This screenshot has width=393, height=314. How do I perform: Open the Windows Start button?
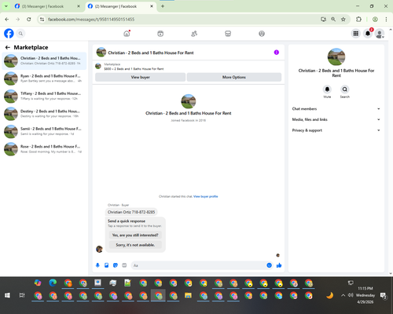pyautogui.click(x=7, y=295)
